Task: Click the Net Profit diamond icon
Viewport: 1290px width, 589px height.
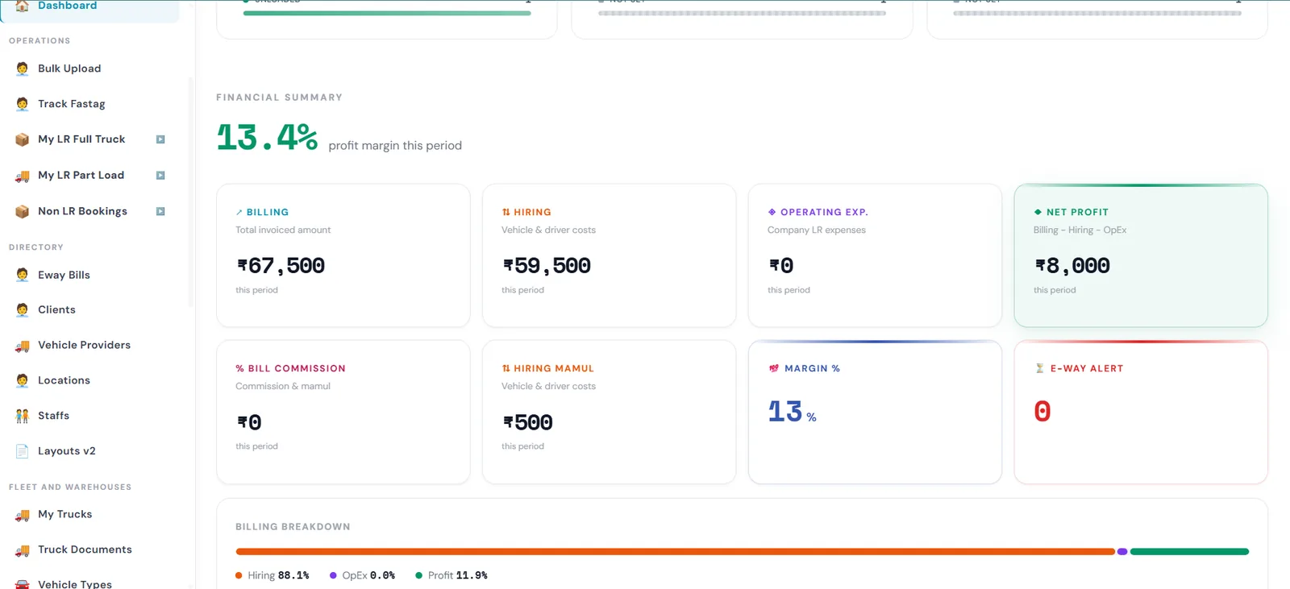Action: pos(1038,212)
